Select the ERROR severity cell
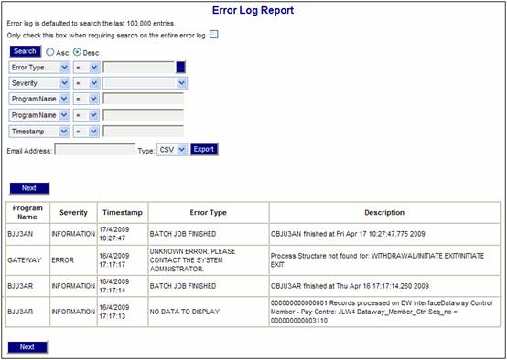 74,260
